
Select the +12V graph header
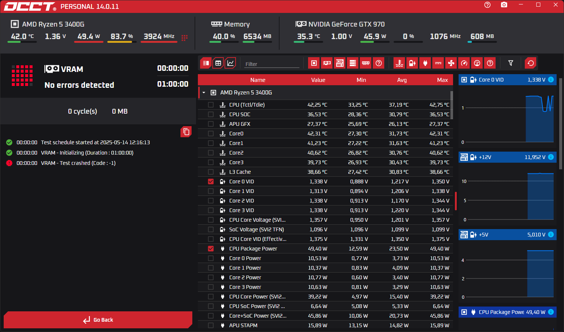tap(507, 157)
